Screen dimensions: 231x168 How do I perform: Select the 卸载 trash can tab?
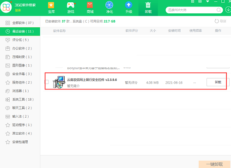[148, 8]
